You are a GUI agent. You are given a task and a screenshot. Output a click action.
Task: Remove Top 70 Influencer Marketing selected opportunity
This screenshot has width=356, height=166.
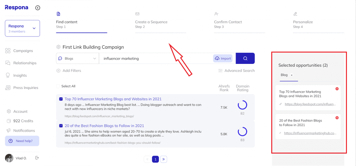337,89
